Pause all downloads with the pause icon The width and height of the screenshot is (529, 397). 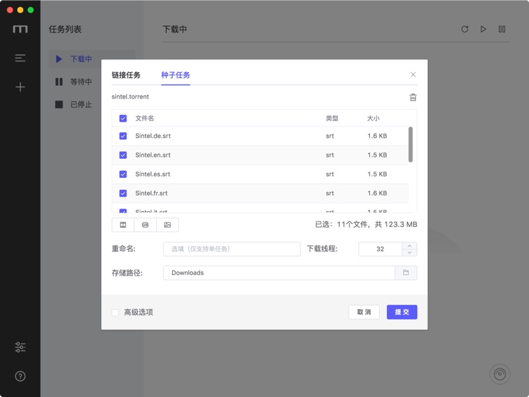502,28
